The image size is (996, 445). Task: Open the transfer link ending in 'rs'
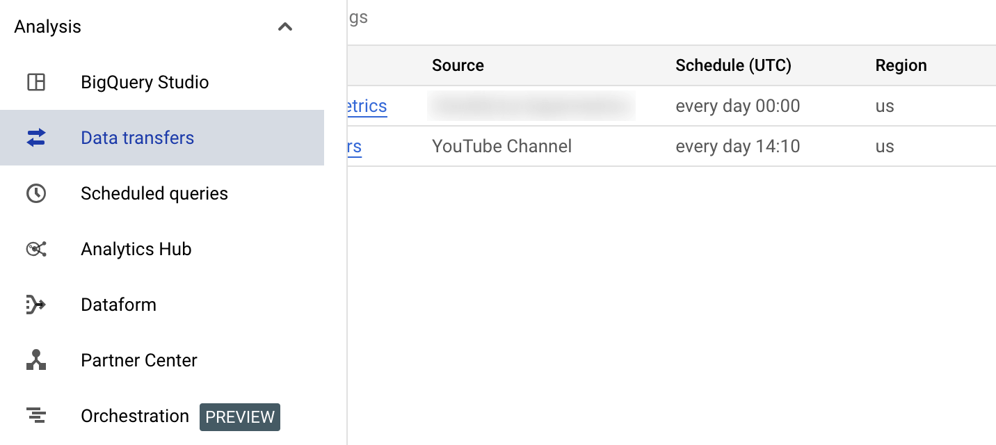tap(355, 147)
